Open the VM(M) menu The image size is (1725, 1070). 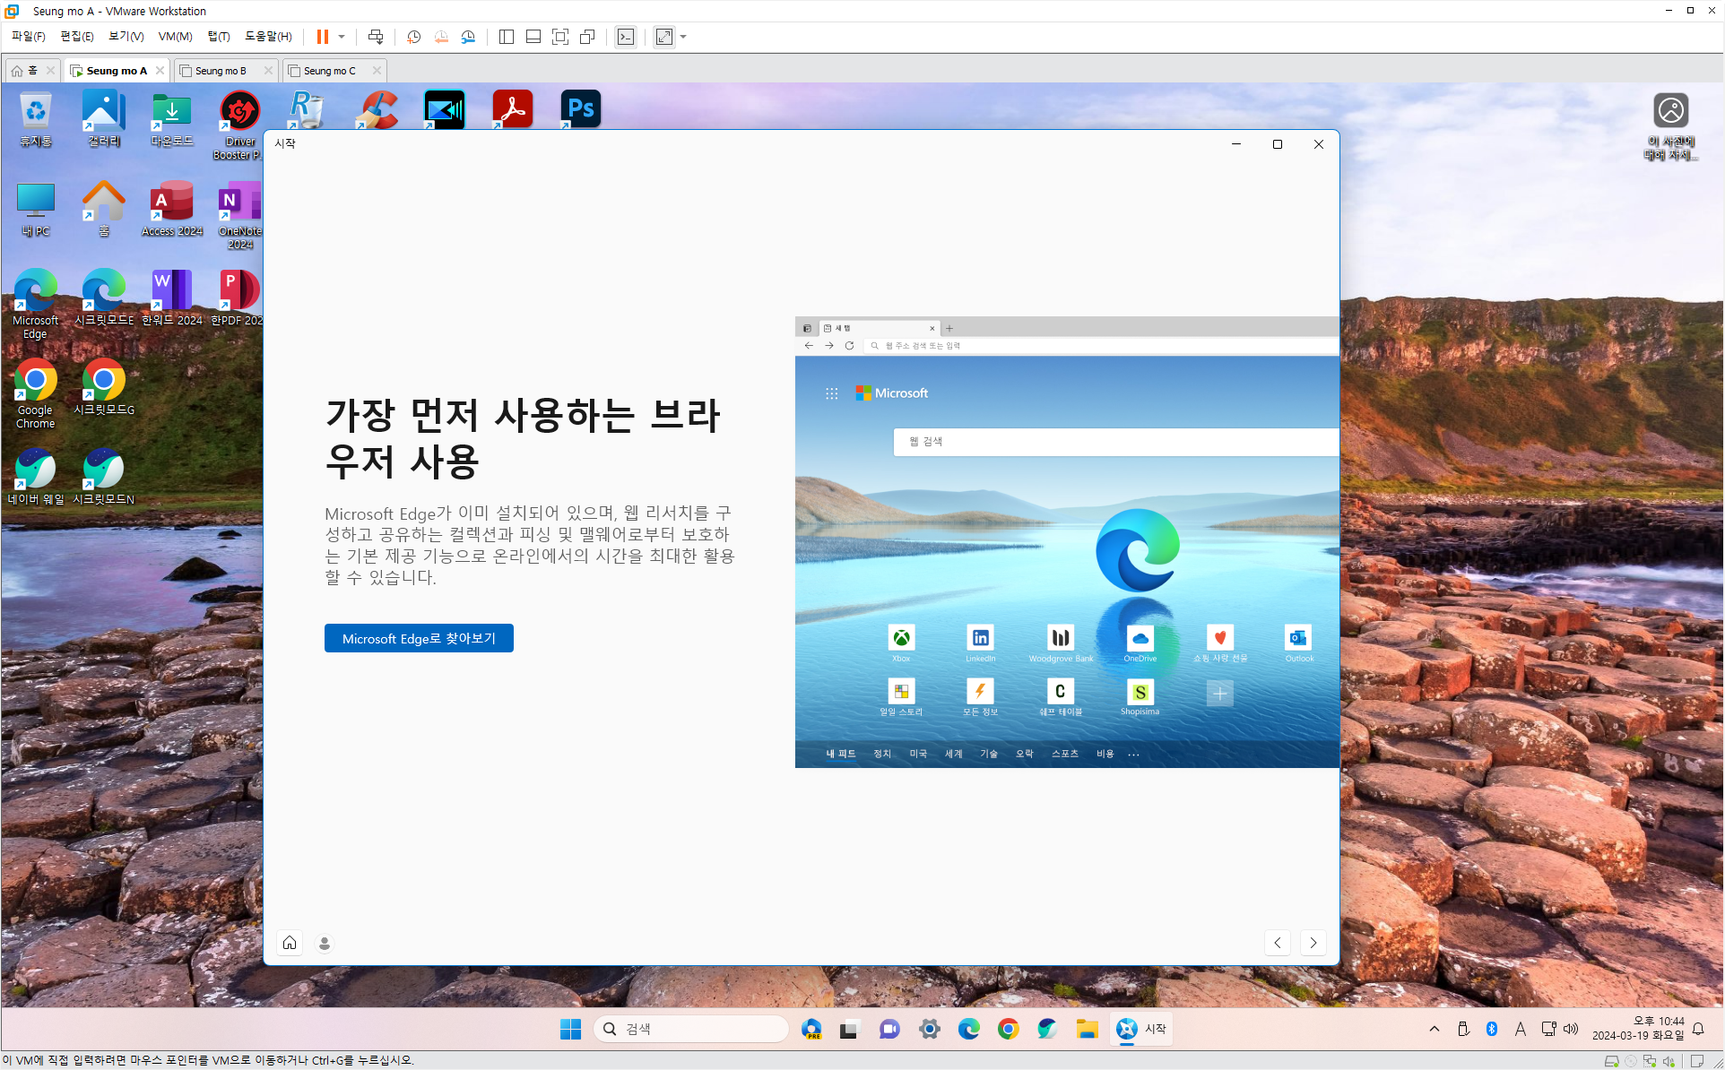(x=175, y=37)
